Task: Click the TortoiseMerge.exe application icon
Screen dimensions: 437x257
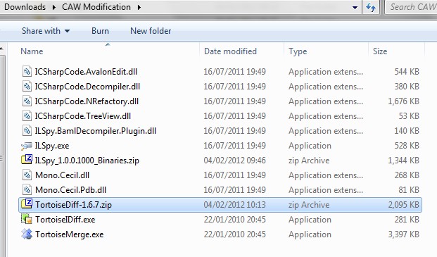Action: click(x=27, y=234)
